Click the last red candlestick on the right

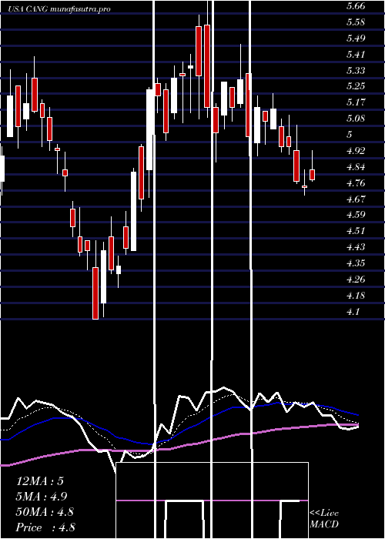click(x=312, y=175)
